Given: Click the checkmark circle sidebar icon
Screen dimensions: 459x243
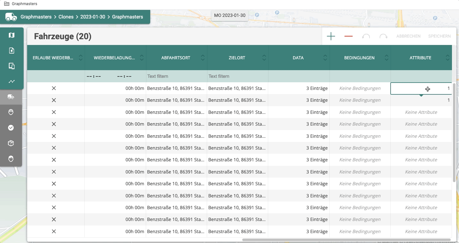Looking at the screenshot, I should click(11, 128).
